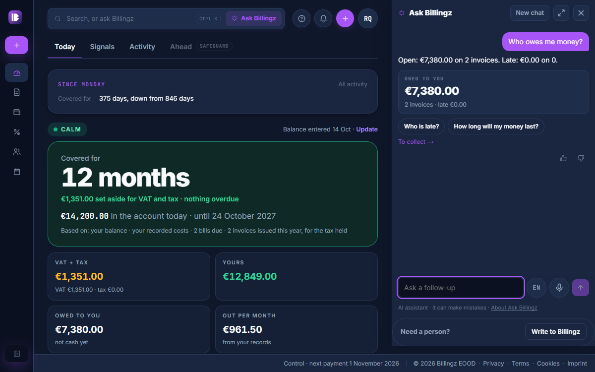Give thumbs up to the answer
This screenshot has height=372, width=595.
pos(563,158)
